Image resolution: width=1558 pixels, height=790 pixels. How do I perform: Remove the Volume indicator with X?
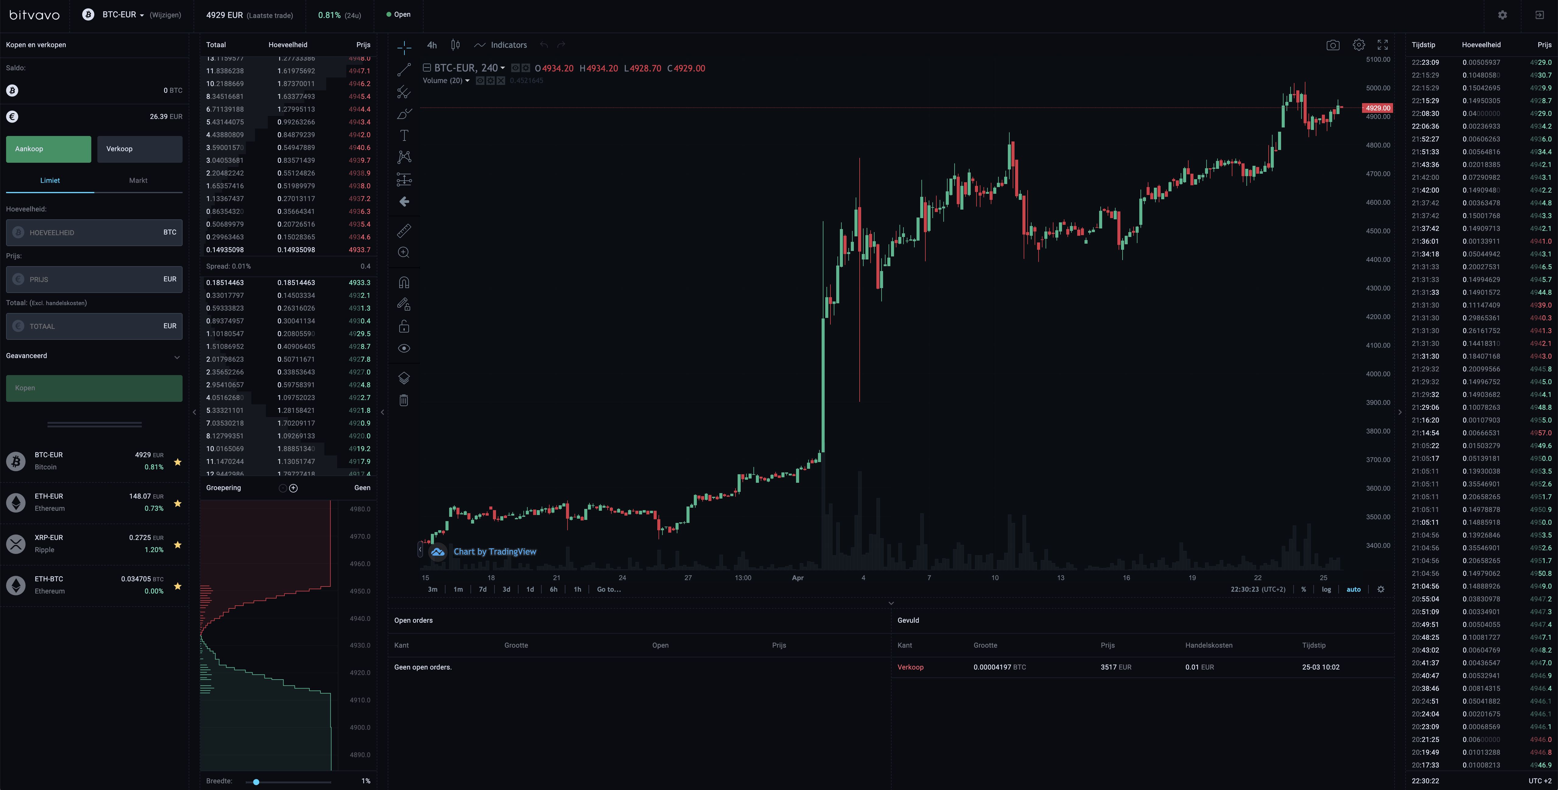(501, 80)
